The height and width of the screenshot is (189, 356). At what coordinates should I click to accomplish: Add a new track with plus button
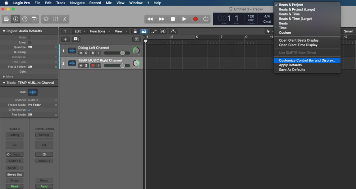click(65, 39)
